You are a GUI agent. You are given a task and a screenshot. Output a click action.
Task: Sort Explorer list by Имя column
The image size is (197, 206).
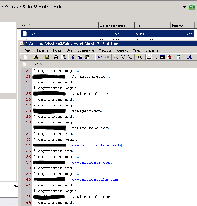coord(58,25)
